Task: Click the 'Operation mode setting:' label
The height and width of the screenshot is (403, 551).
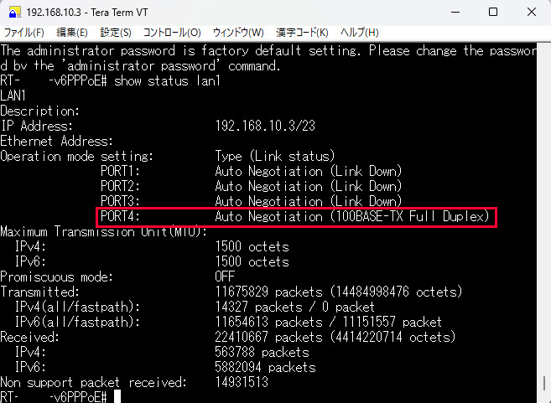Action: pyautogui.click(x=76, y=156)
